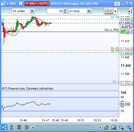Open the order book bars icon
Image resolution: width=134 pixels, height=132 pixels.
click(x=27, y=127)
